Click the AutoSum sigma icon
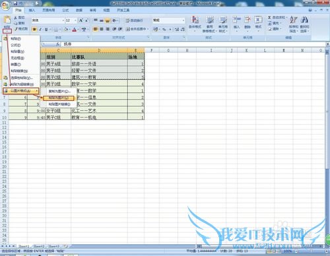The height and width of the screenshot is (256, 330). tap(270, 17)
